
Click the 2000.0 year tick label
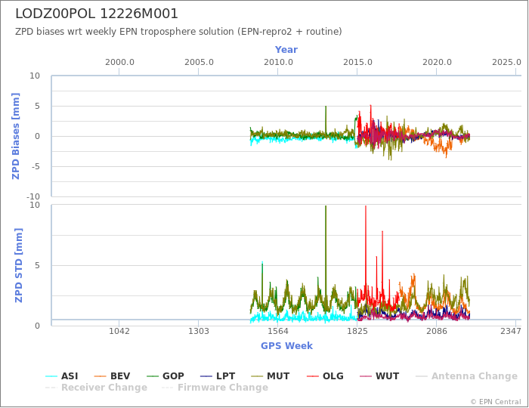[x=119, y=63]
